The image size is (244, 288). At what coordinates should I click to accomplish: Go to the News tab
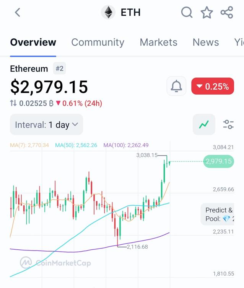coord(206,42)
